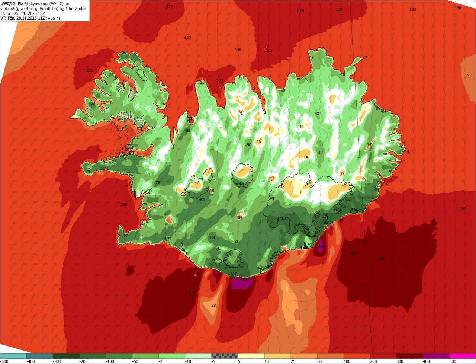Click the map value -33
Image resolution: width=476 pixels, height=364 pixels.
point(316,114)
